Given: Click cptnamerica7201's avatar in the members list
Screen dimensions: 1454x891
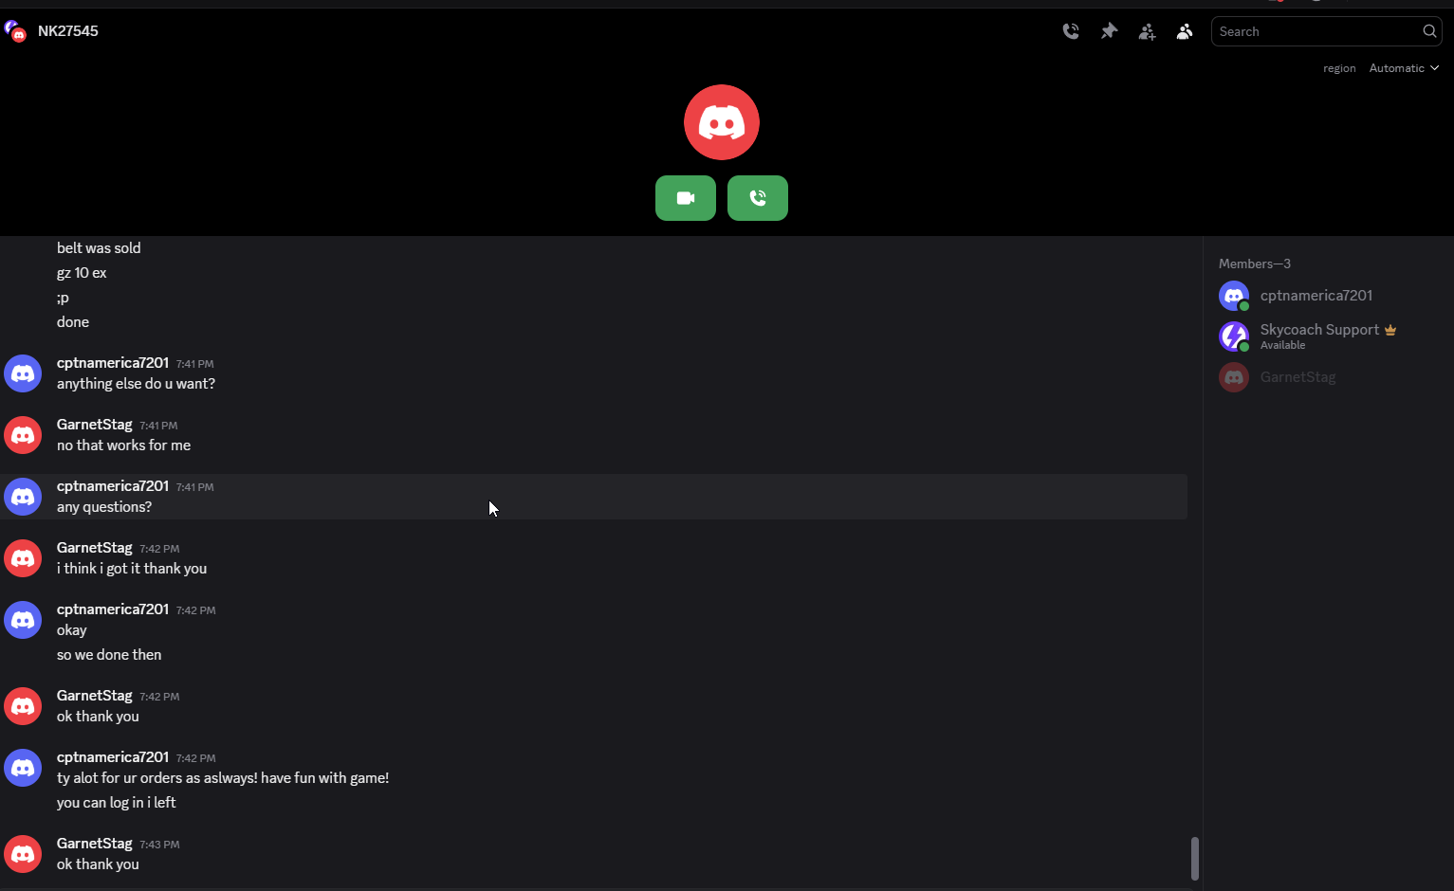Looking at the screenshot, I should point(1234,296).
